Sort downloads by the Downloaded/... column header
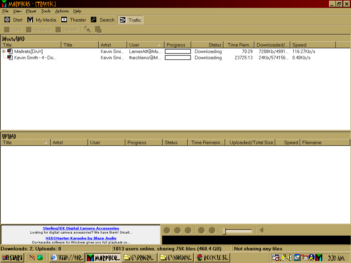351x263 pixels. pos(272,45)
